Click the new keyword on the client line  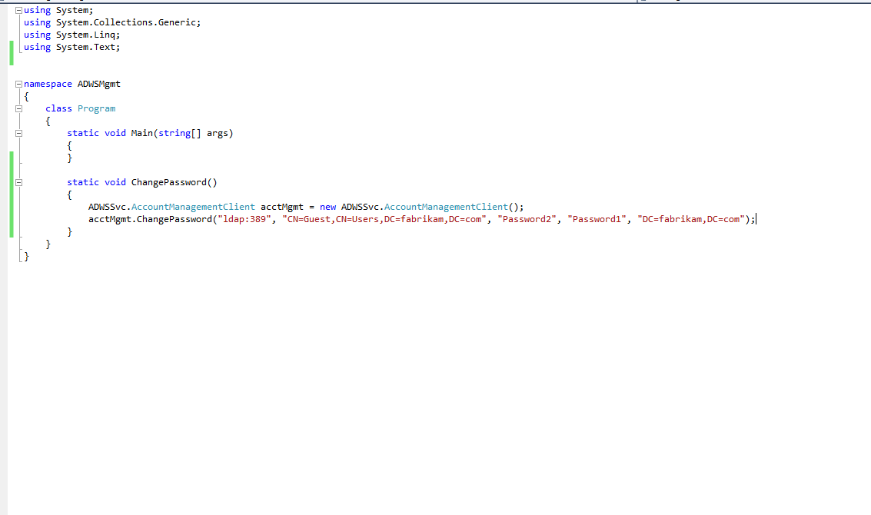[x=328, y=206]
